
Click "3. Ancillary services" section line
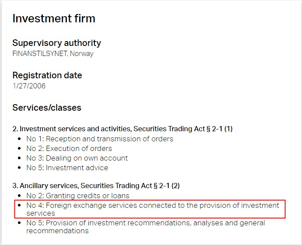point(96,186)
